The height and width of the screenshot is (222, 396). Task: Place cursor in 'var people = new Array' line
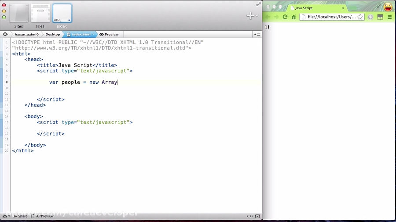coord(83,82)
